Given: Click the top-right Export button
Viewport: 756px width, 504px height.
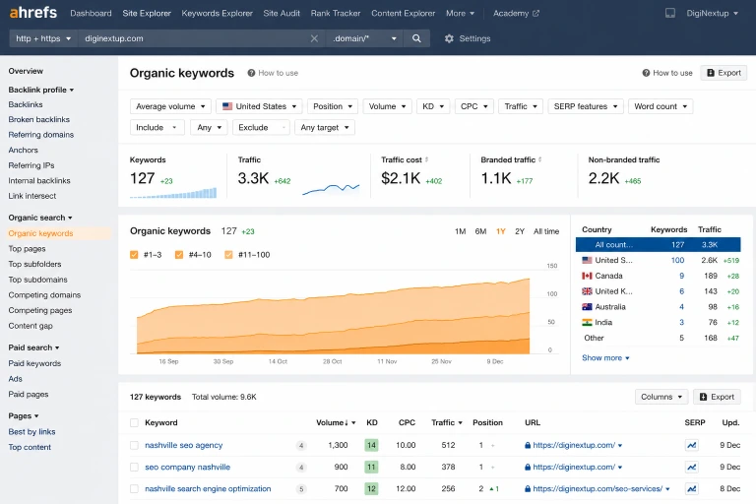Looking at the screenshot, I should point(724,73).
